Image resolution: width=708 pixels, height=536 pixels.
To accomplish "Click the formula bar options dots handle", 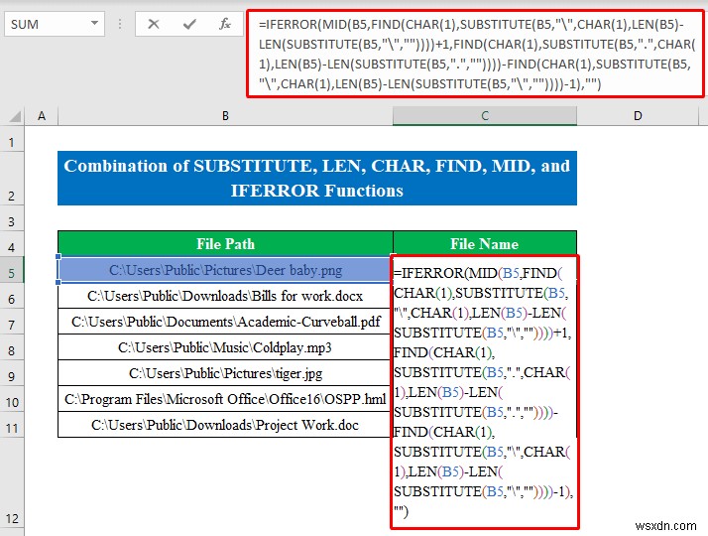I will [120, 24].
